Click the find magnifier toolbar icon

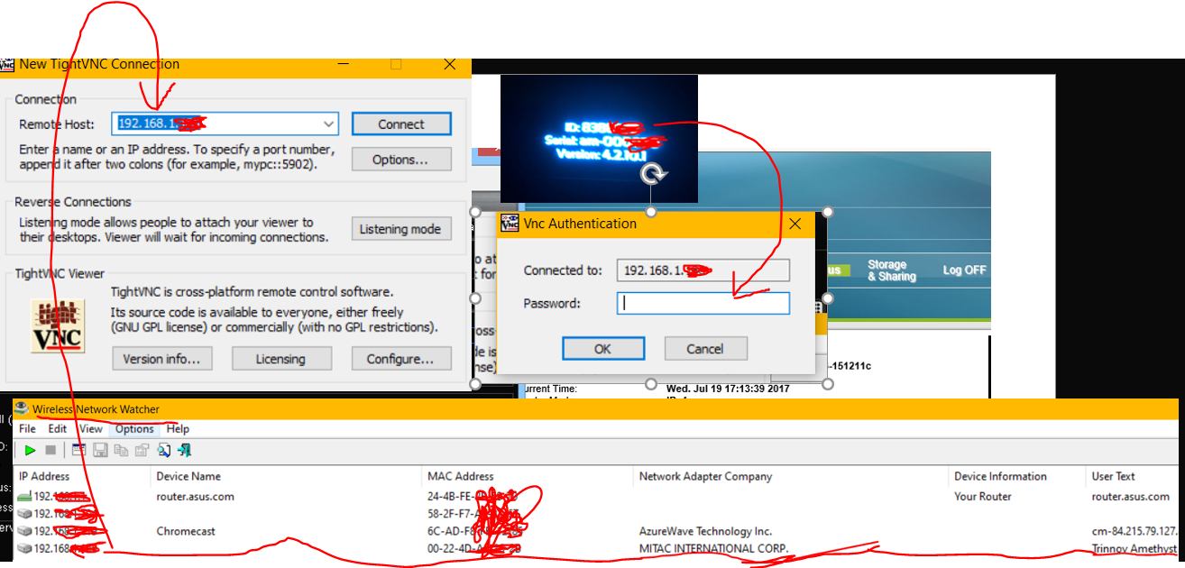pyautogui.click(x=163, y=450)
